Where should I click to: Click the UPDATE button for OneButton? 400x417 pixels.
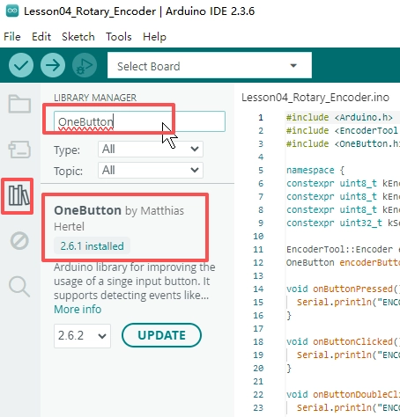(161, 335)
